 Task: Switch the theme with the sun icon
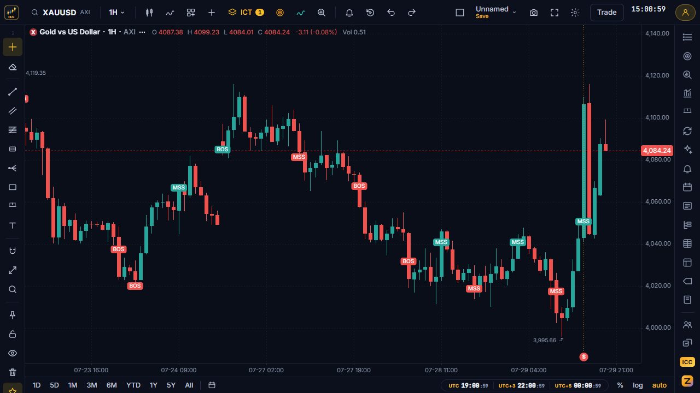click(575, 13)
